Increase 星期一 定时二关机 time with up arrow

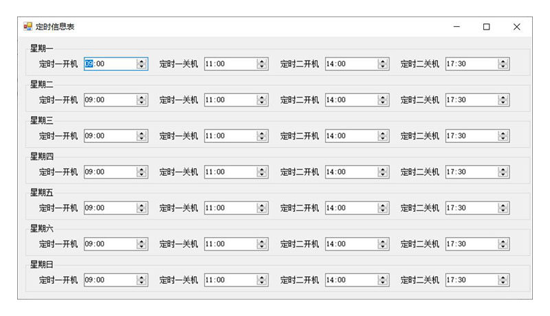503,61
